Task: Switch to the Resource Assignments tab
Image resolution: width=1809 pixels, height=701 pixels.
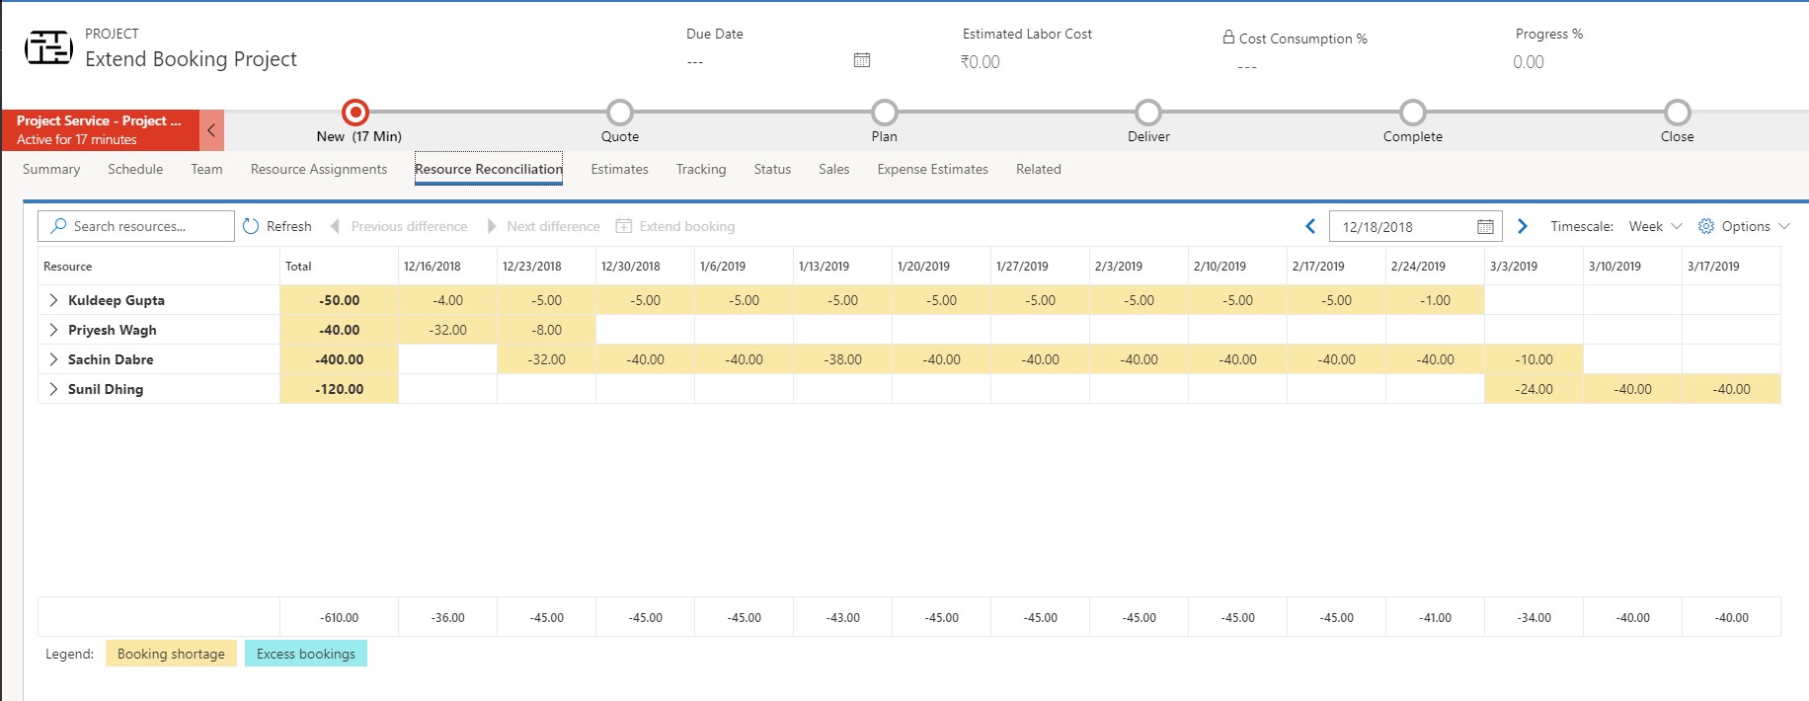Action: coord(319,169)
